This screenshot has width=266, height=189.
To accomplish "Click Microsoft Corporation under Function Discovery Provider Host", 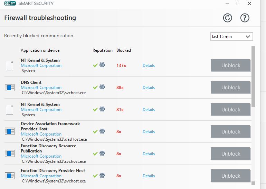I will (x=41, y=176).
